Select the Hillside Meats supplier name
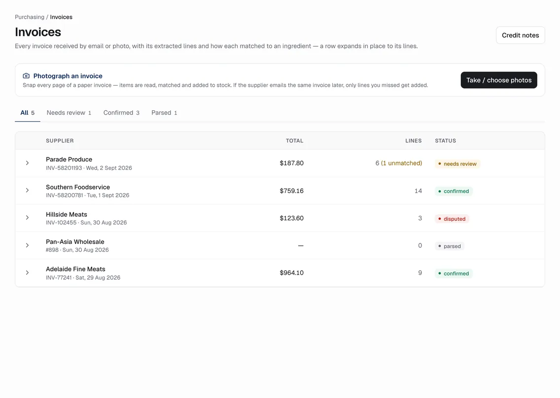This screenshot has height=398, width=560. tap(67, 215)
